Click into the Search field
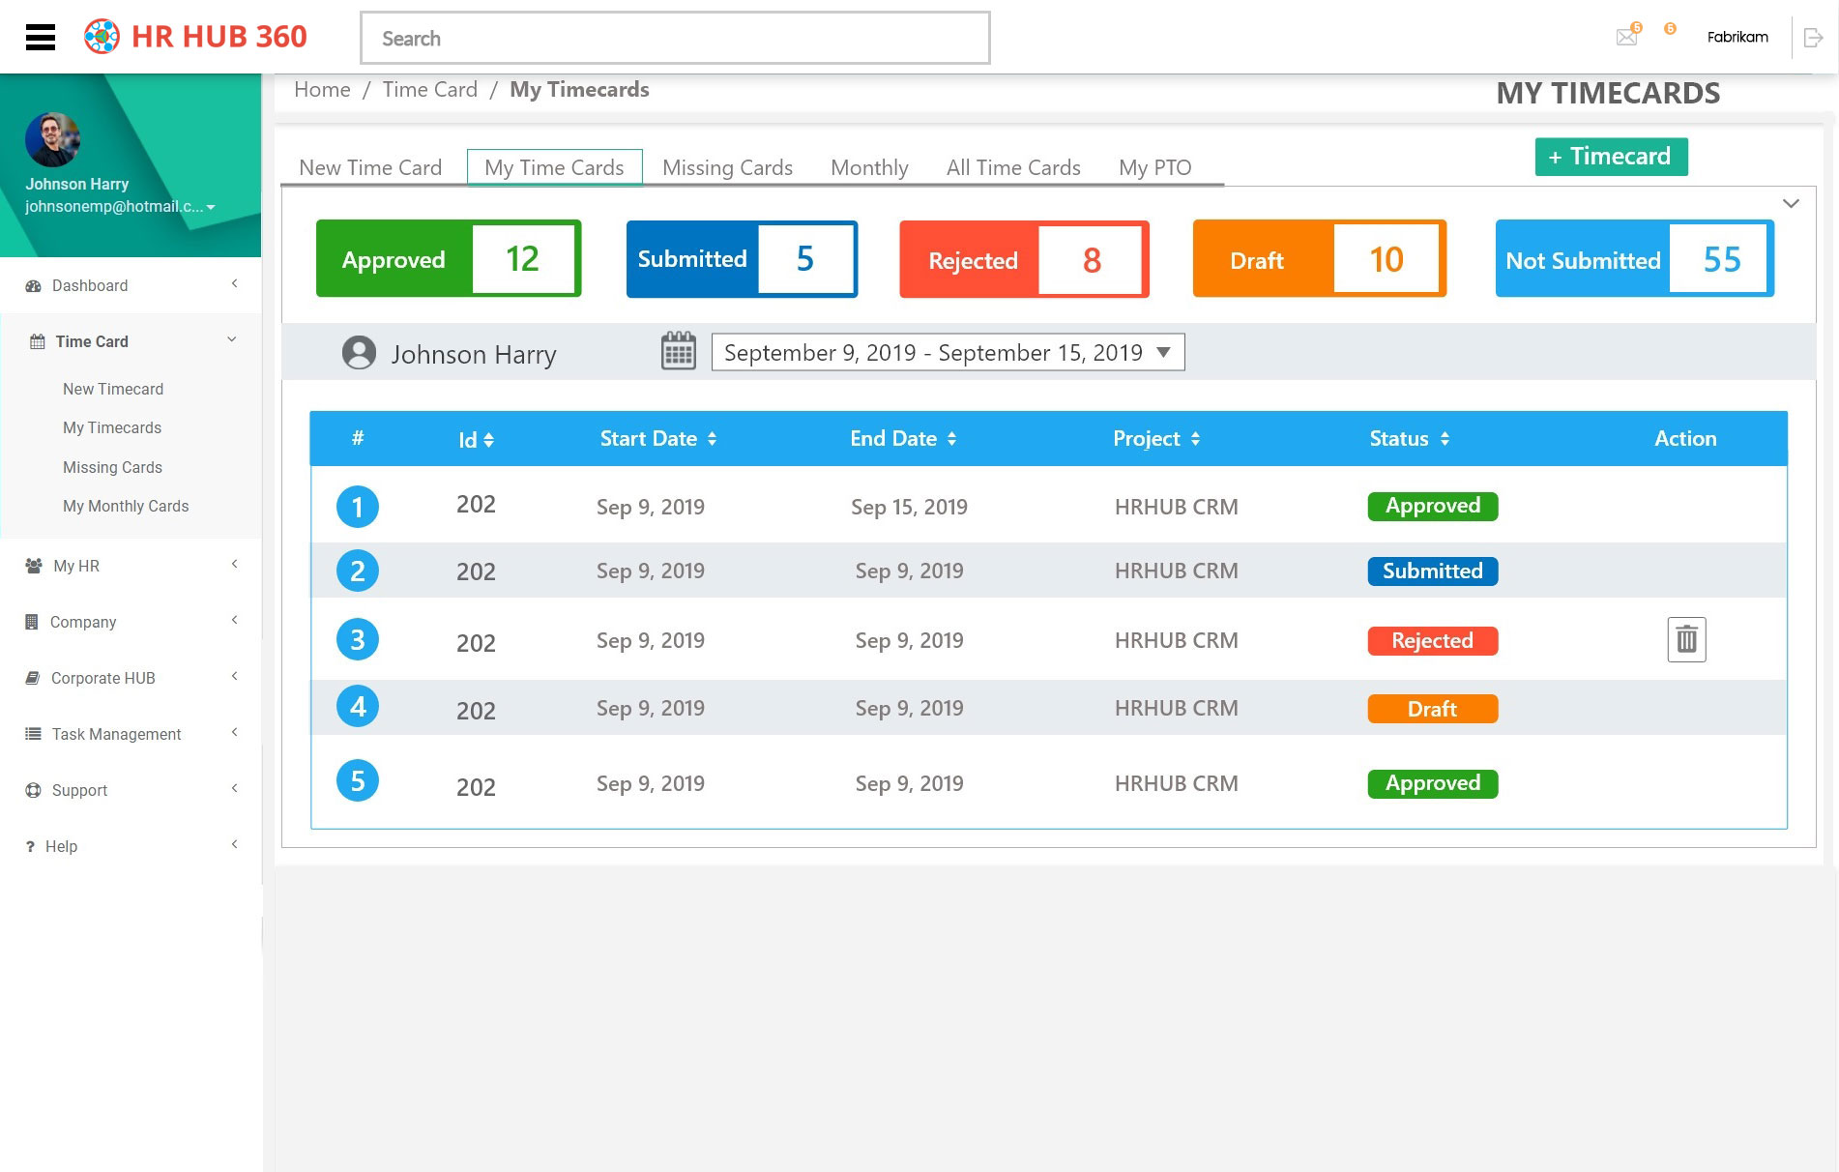This screenshot has height=1172, width=1839. 675,39
